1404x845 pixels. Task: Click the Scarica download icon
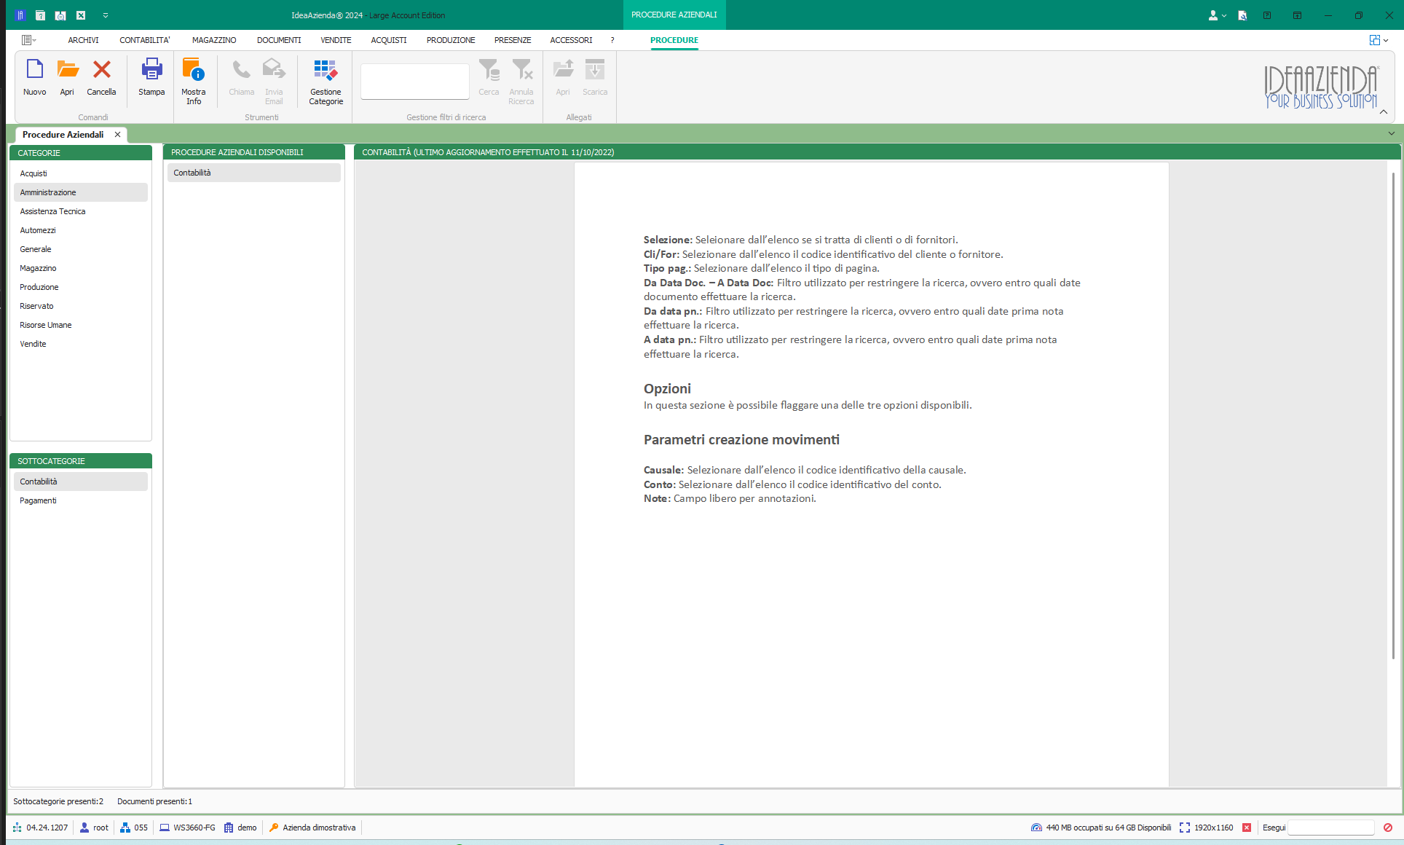click(x=595, y=69)
